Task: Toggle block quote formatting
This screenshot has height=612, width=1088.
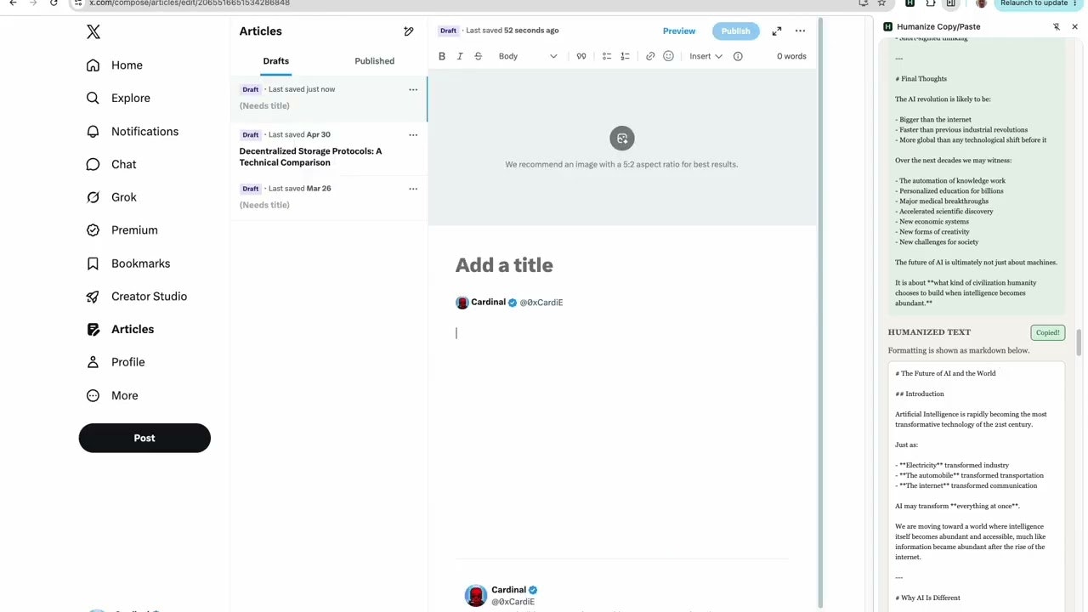Action: pyautogui.click(x=581, y=56)
